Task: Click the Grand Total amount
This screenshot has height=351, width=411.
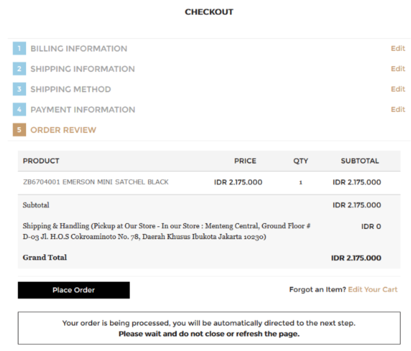Action: click(x=356, y=258)
